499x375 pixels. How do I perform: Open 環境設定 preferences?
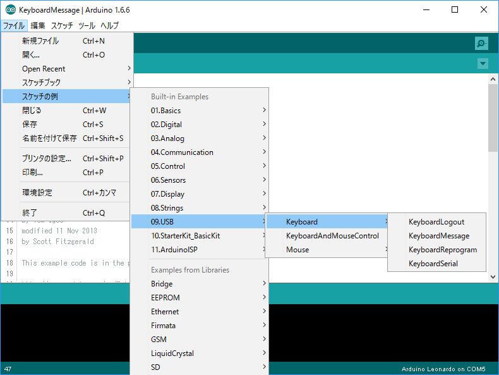[37, 193]
